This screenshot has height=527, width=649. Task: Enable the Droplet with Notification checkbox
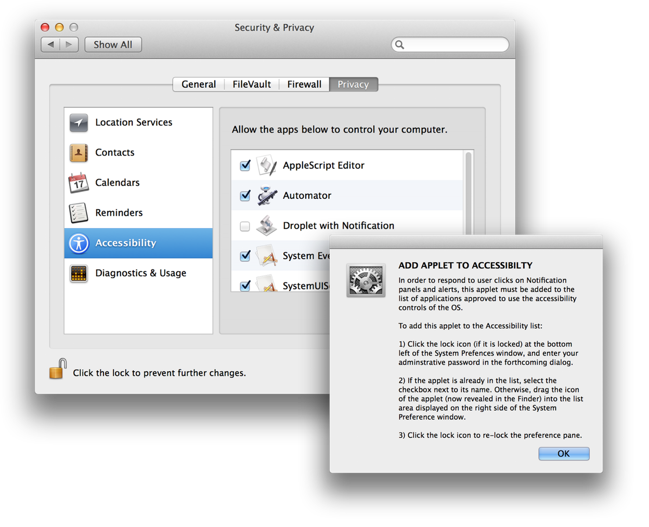245,226
